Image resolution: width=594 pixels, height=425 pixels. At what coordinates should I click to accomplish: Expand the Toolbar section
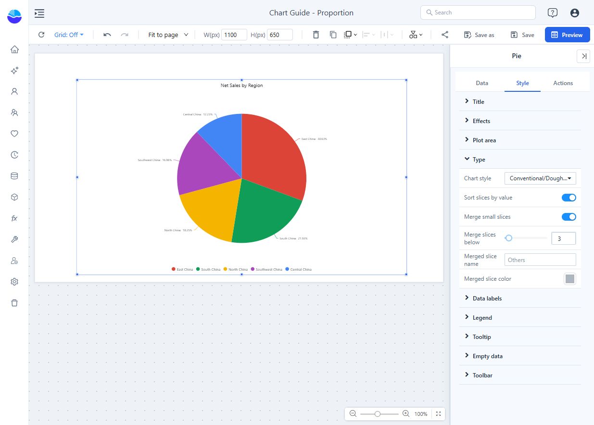[x=520, y=375]
